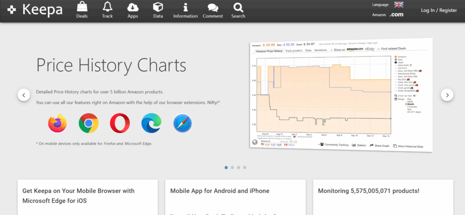Toggle Warehouse Deals in the chart legend
The image size is (465, 215).
pyautogui.click(x=404, y=73)
